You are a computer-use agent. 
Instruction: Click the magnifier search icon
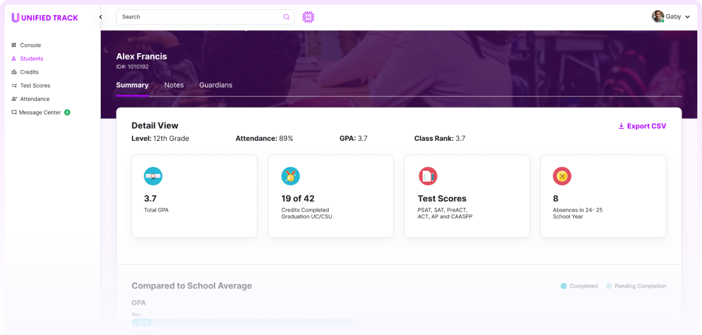287,17
